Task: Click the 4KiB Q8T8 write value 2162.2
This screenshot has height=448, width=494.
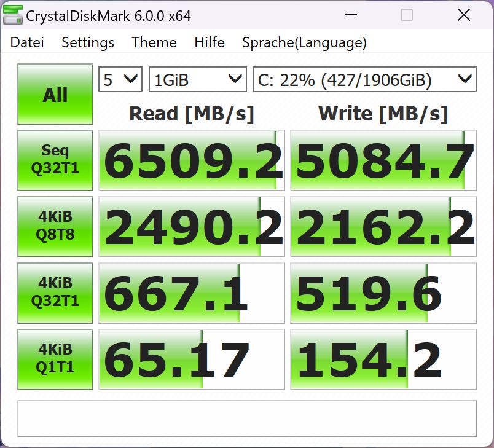Action: [383, 227]
